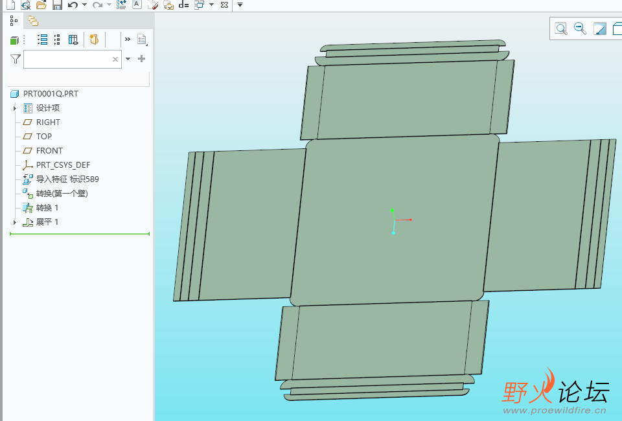Click the folder with orange star icon

(x=94, y=40)
